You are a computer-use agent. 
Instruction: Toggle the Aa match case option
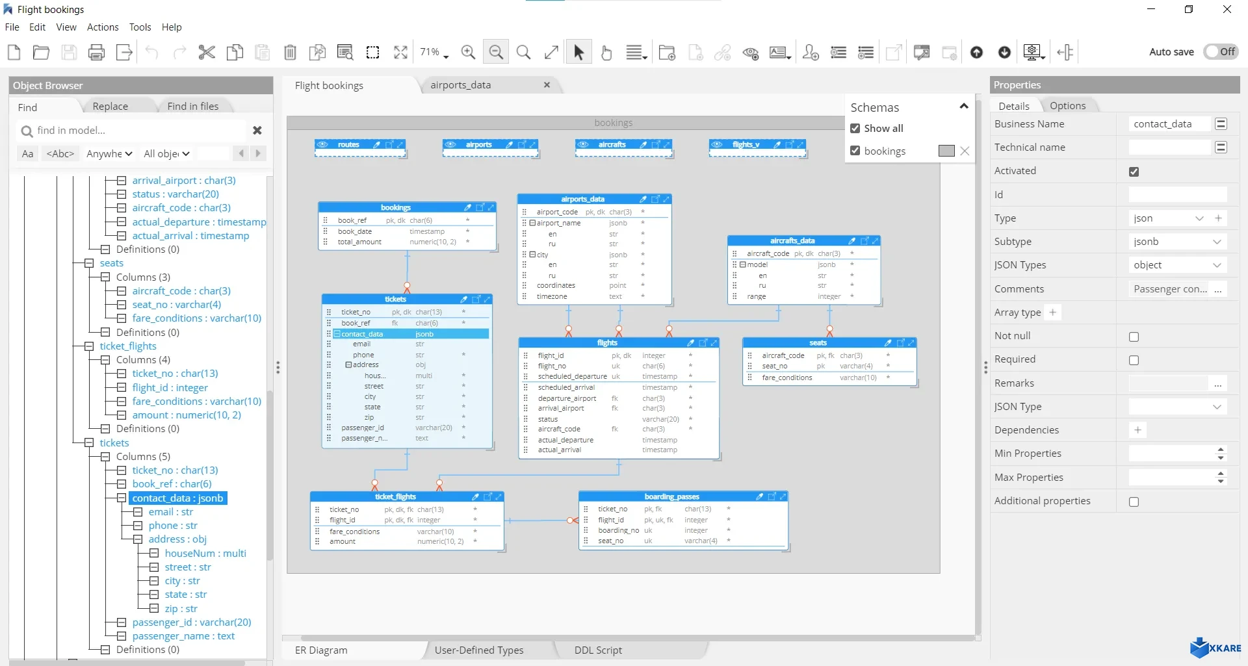(27, 154)
